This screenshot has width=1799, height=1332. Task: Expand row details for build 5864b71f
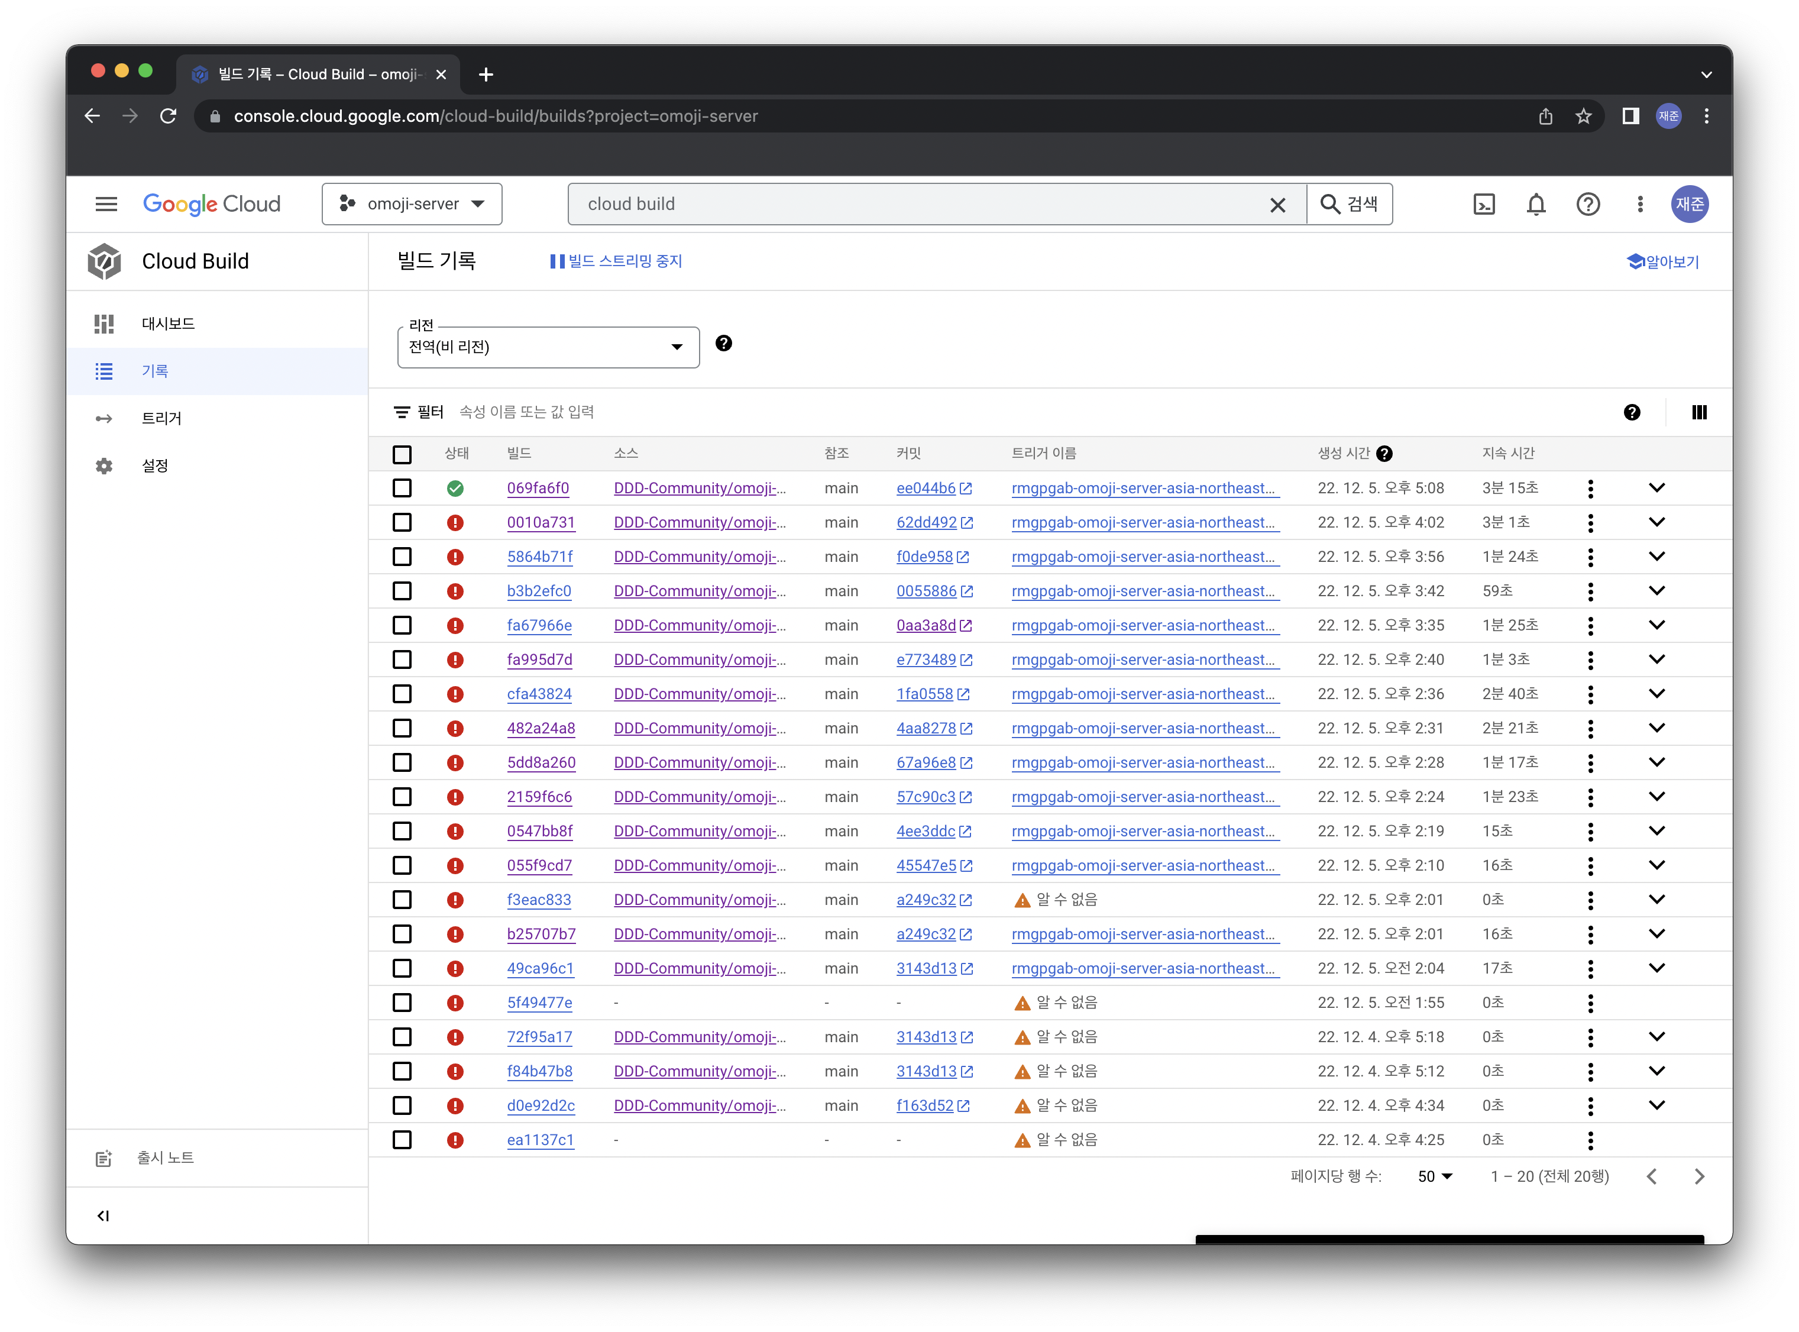click(1656, 557)
